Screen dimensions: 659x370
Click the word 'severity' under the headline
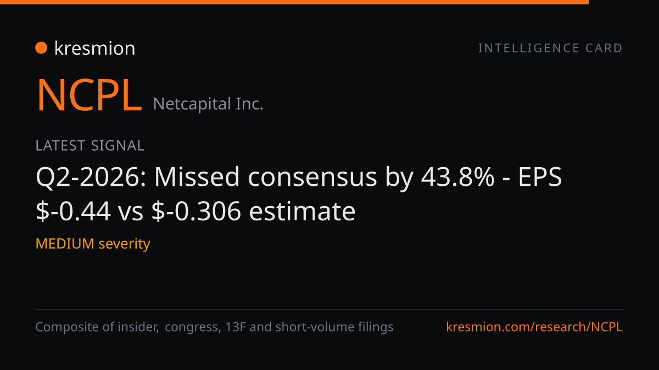(125, 244)
